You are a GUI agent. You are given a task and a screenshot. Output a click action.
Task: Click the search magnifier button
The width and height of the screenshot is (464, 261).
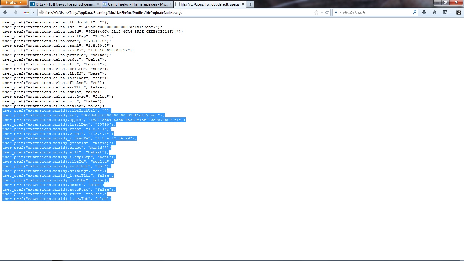pyautogui.click(x=415, y=12)
